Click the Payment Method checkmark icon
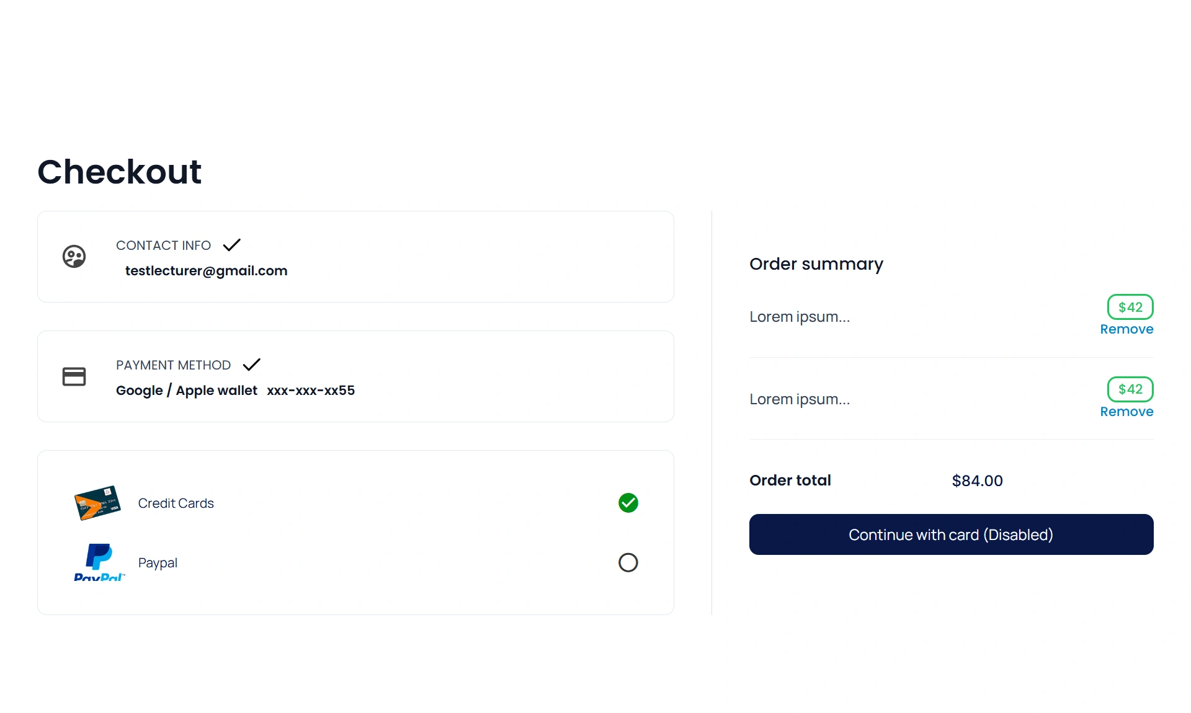Screen dimensions: 1191x713 click(251, 365)
